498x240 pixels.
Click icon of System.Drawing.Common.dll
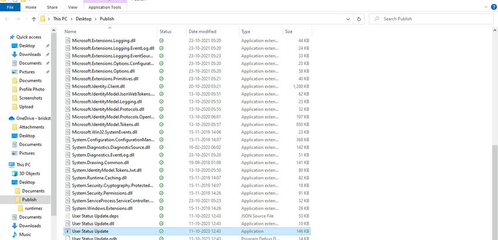pos(67,162)
